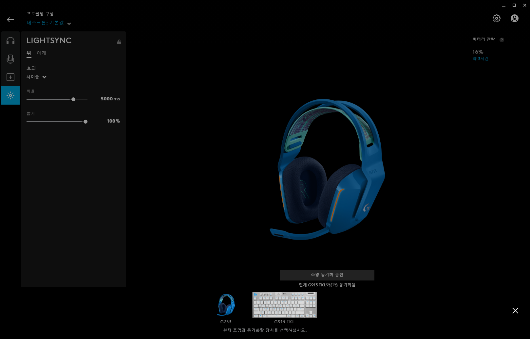Switch to the 위 lighting zone tab
This screenshot has width=530, height=339.
[29, 53]
